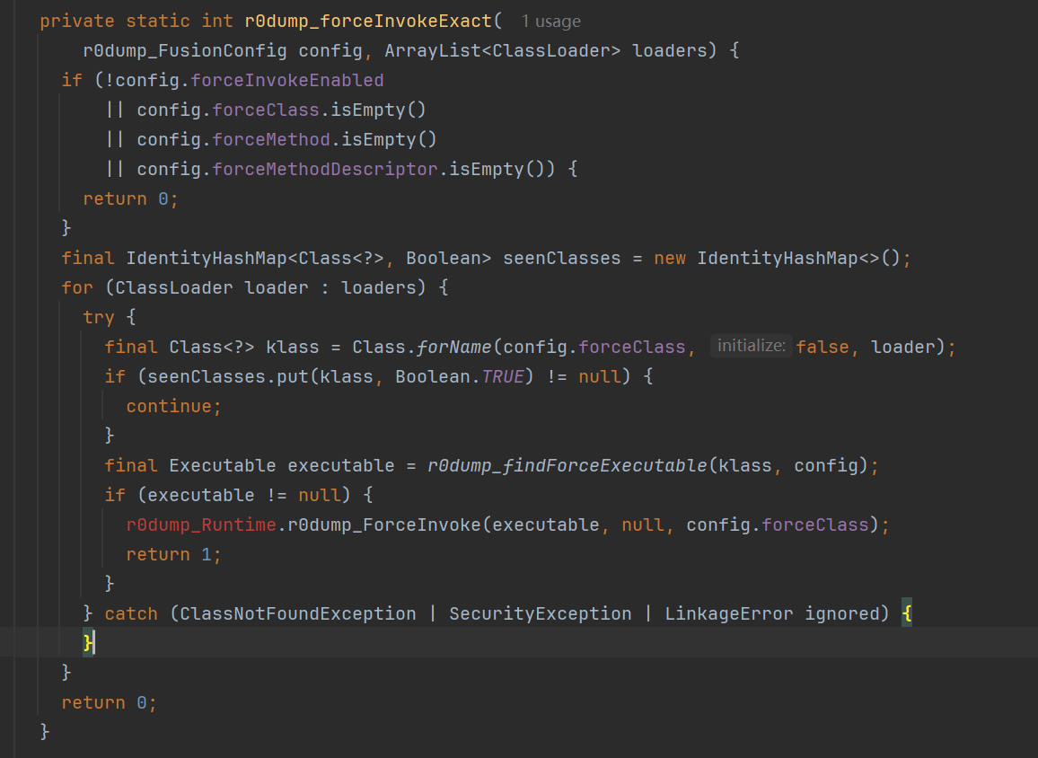Viewport: 1038px width, 758px height.
Task: Click the r0dump_findForceExecutable call
Action: point(567,466)
